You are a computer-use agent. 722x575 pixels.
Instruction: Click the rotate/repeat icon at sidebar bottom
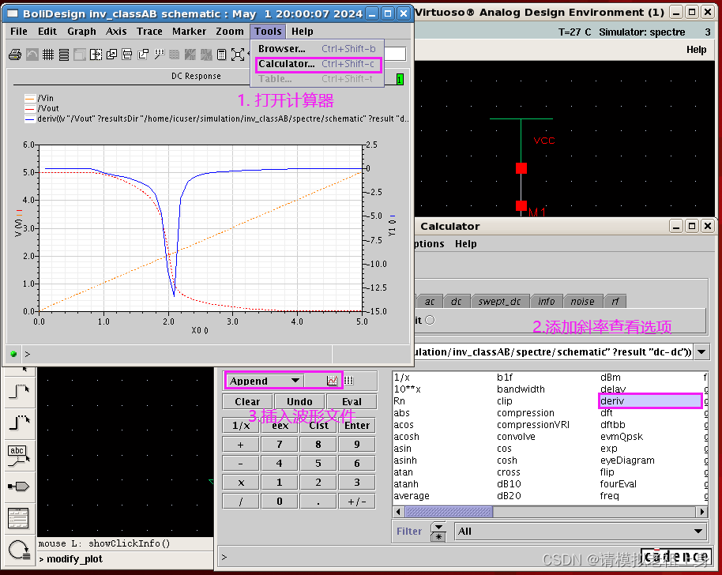point(17,550)
